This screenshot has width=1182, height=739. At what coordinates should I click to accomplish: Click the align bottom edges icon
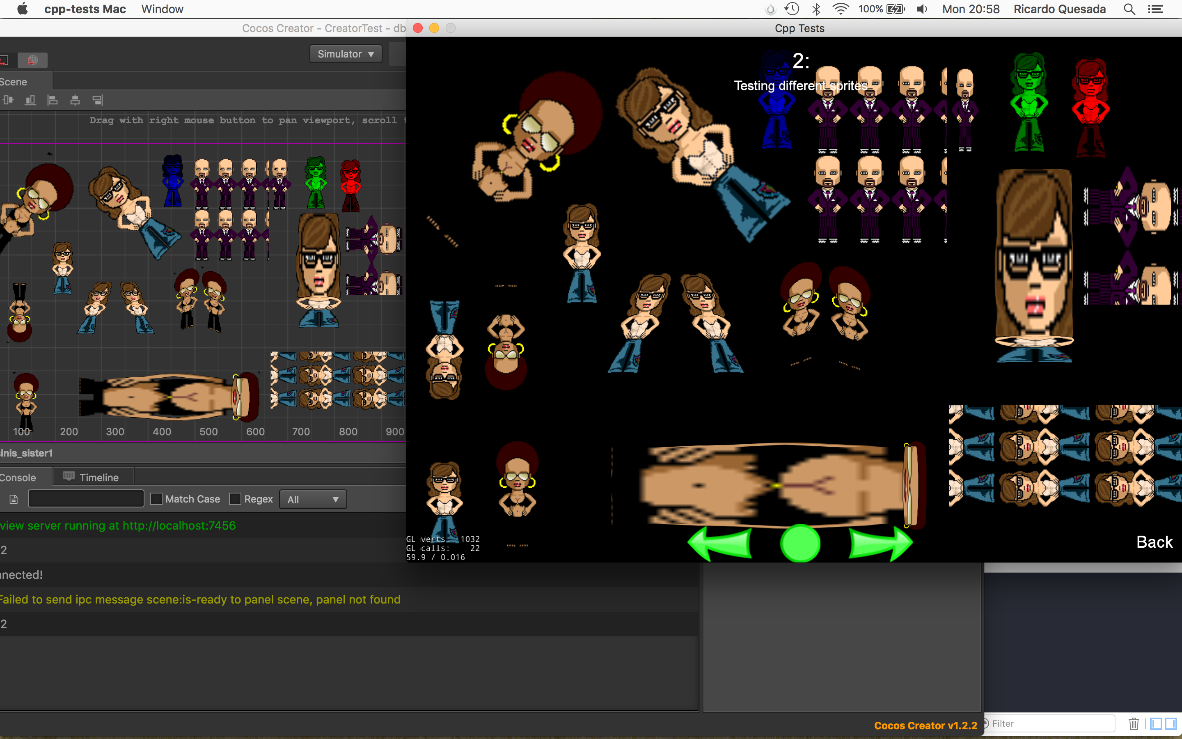tap(30, 100)
